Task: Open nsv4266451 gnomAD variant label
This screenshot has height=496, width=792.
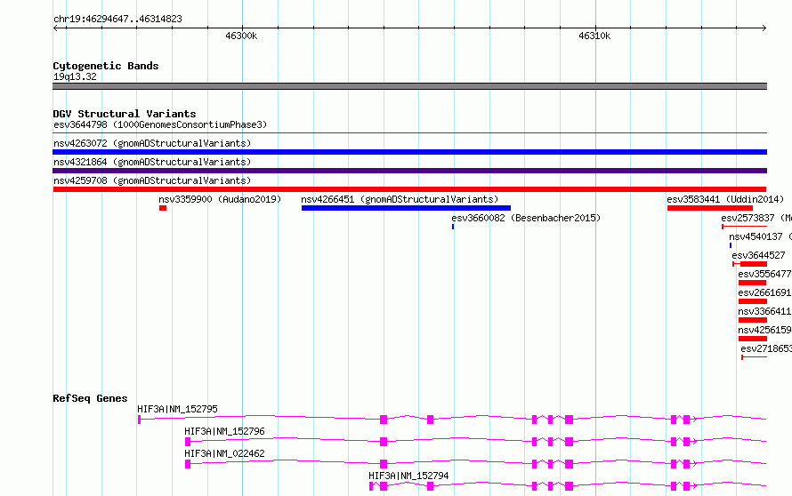Action: (400, 199)
